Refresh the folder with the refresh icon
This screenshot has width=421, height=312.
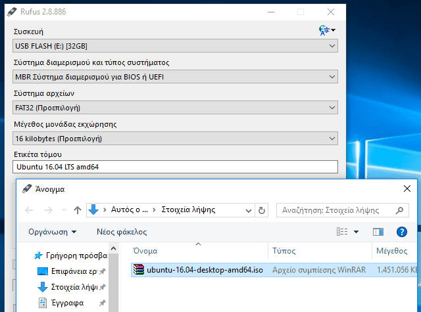click(x=262, y=210)
